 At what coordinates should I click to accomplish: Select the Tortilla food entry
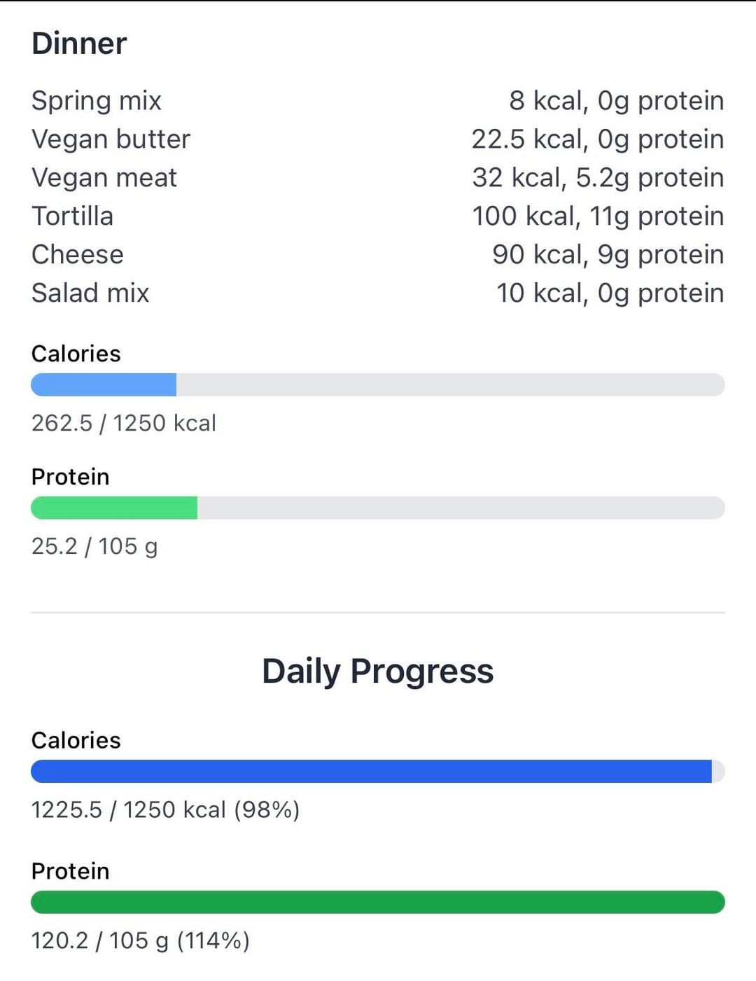click(378, 216)
